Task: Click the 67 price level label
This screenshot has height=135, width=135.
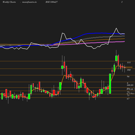Action: (128, 99)
